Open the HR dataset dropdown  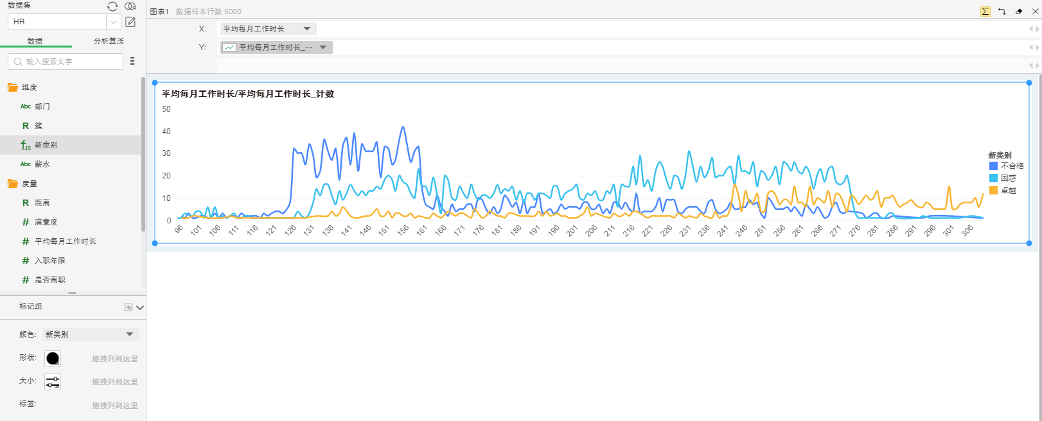click(x=113, y=22)
